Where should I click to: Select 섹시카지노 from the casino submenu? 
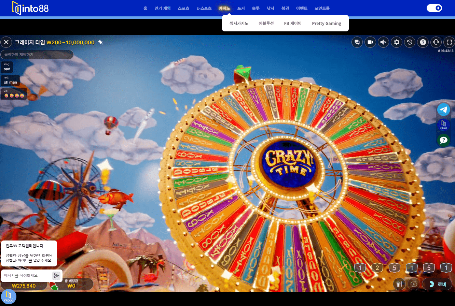pyautogui.click(x=239, y=24)
